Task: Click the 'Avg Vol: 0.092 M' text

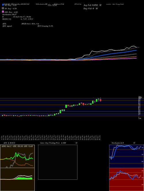Action: point(92,5)
